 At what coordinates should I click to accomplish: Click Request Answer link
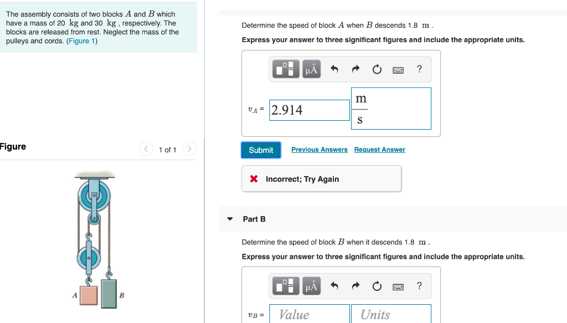(379, 150)
